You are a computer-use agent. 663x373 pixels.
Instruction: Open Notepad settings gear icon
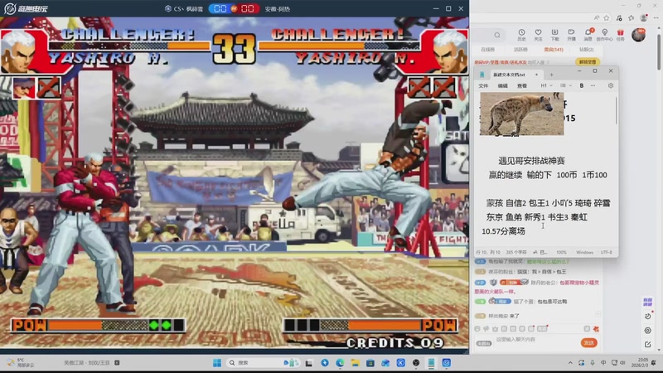[x=611, y=85]
